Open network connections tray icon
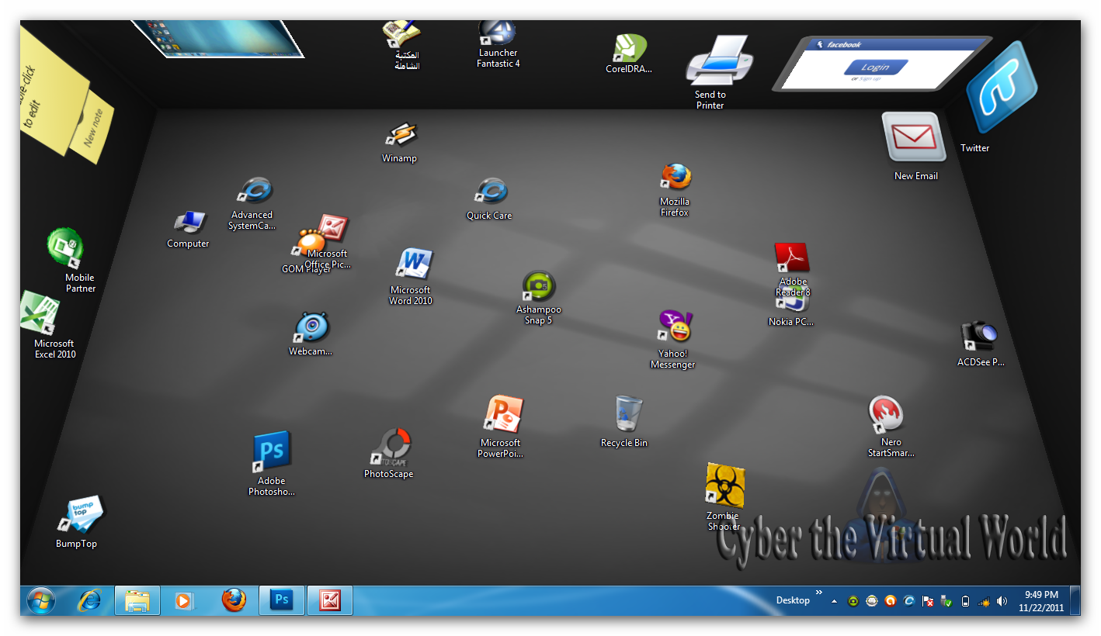Screen dimensions: 1101x636 click(x=984, y=601)
